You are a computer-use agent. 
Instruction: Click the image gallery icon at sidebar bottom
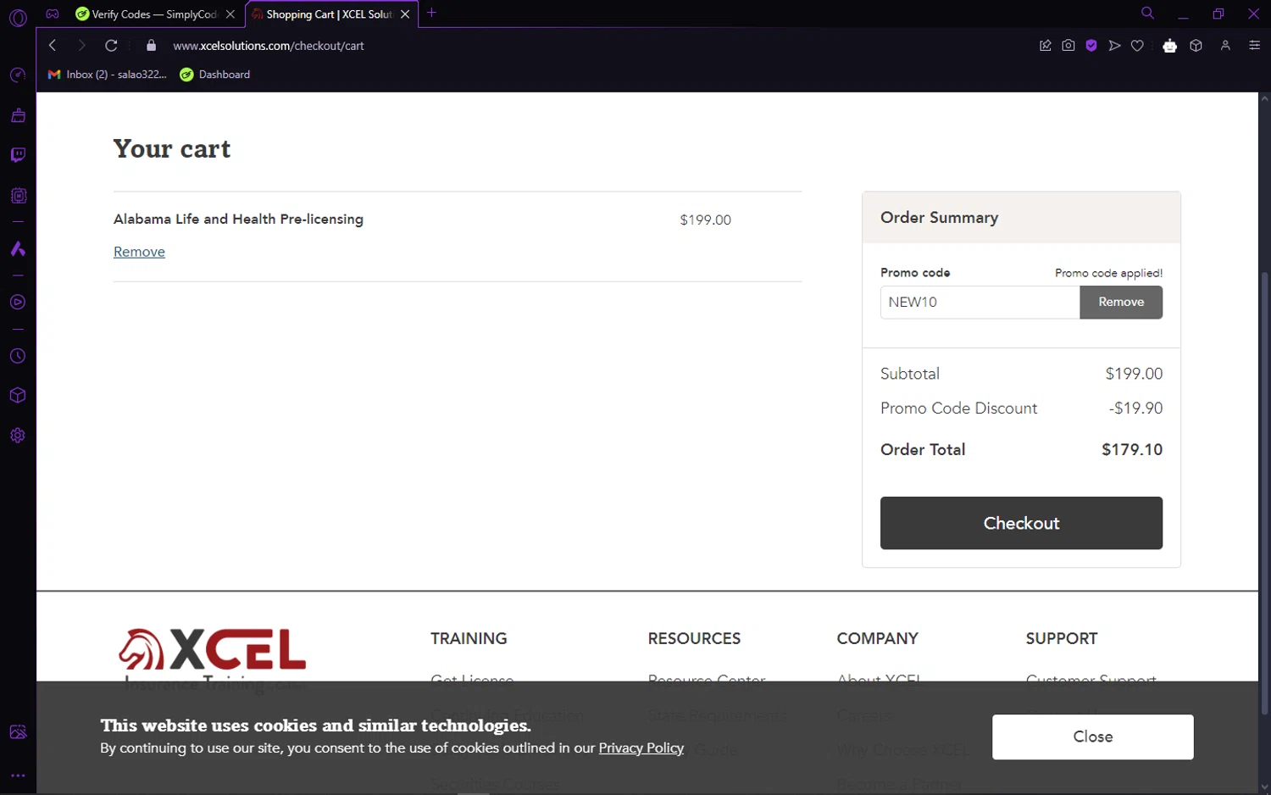[x=18, y=732]
